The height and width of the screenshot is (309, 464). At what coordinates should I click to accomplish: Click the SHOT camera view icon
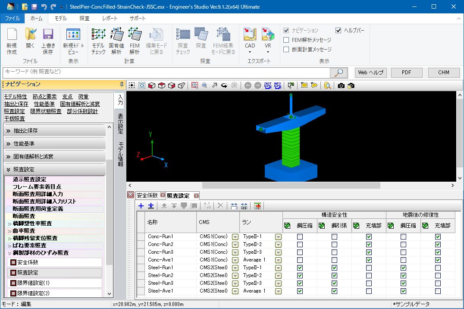click(x=268, y=85)
